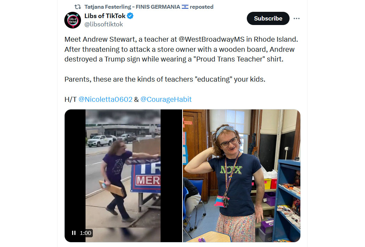Click the blue verified checkmark badge
The width and height of the screenshot is (365, 247).
pyautogui.click(x=130, y=16)
